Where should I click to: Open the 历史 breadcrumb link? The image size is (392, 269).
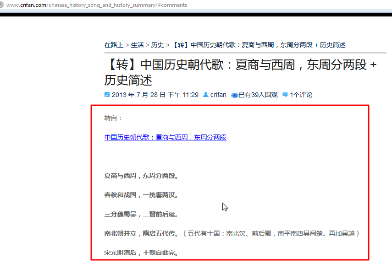(x=158, y=45)
